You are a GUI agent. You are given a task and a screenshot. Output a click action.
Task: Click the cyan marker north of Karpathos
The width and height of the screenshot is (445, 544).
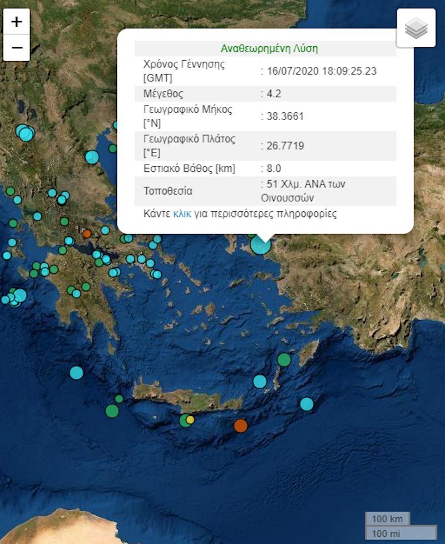coord(260,381)
